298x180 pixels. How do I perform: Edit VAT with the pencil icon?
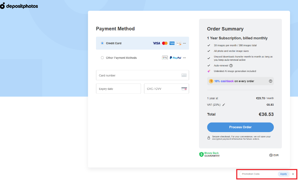tap(224, 105)
